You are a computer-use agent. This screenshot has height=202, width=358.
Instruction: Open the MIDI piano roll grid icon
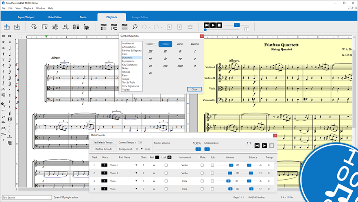coord(124,27)
